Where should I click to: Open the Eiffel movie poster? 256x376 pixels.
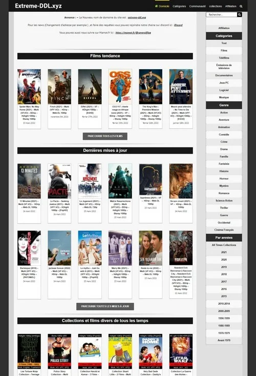(x=90, y=87)
